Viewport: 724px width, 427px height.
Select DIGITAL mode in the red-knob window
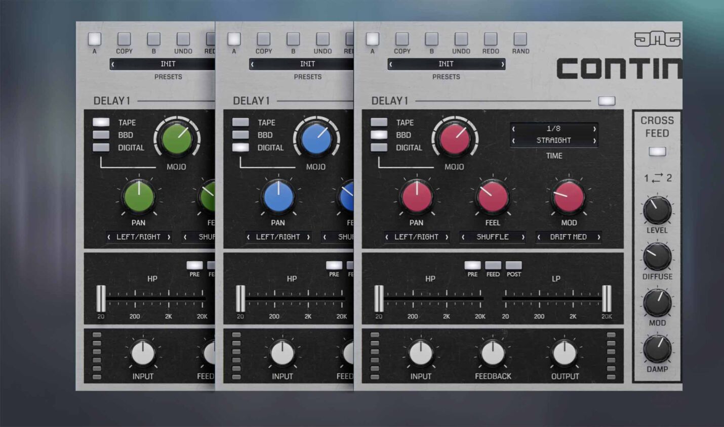[x=379, y=148]
